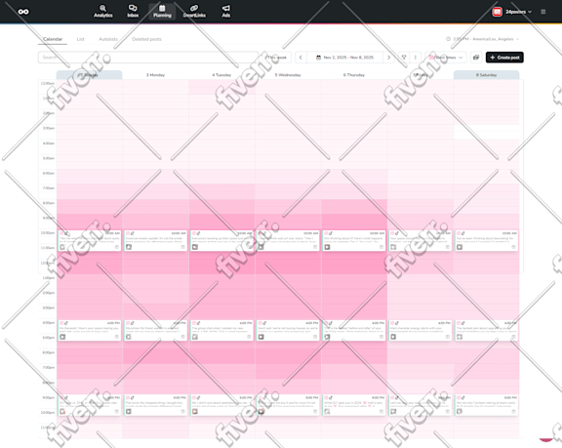
Task: Click in the Search field
Action: (x=148, y=58)
